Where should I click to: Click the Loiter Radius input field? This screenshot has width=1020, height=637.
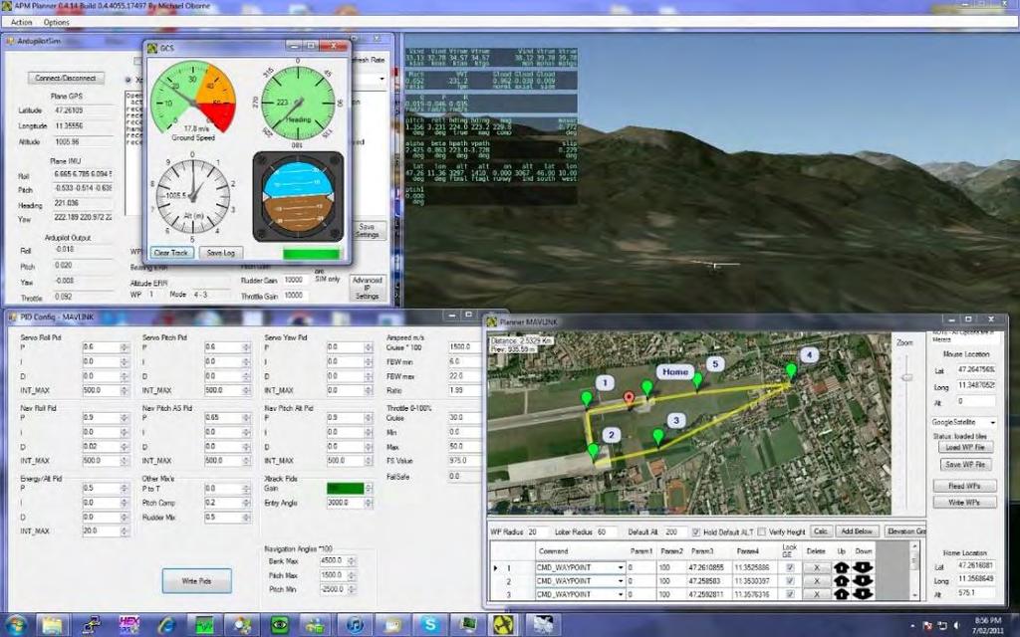click(607, 532)
